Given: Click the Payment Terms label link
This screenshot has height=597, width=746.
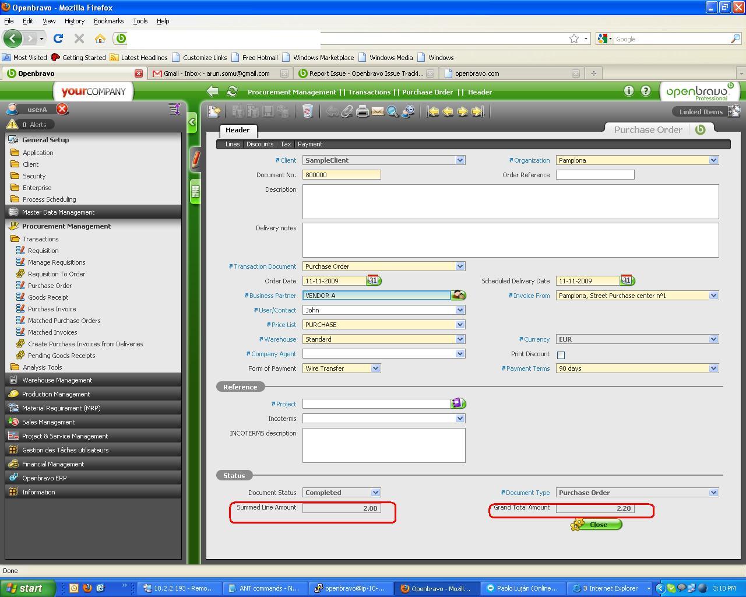Looking at the screenshot, I should click(x=526, y=368).
